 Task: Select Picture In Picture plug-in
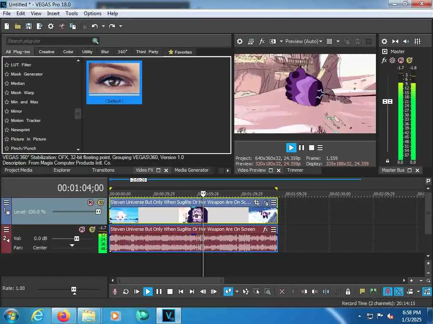[x=28, y=139]
